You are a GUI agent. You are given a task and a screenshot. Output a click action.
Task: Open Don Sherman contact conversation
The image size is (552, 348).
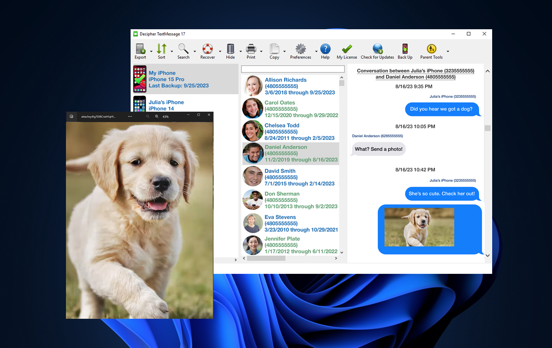[x=290, y=200]
